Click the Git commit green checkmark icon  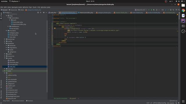[168, 10]
